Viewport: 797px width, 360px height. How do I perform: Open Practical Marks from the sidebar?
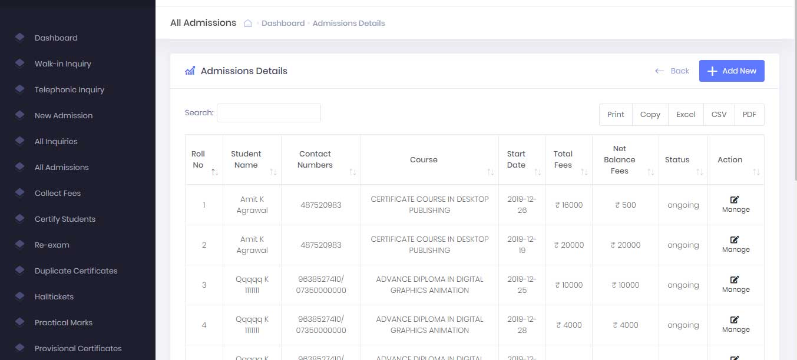coord(64,322)
